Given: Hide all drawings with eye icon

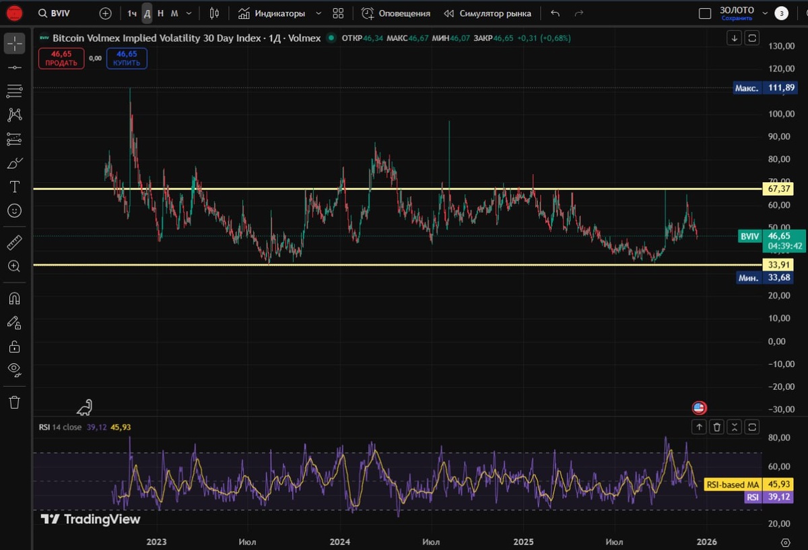Looking at the screenshot, I should click(x=14, y=370).
